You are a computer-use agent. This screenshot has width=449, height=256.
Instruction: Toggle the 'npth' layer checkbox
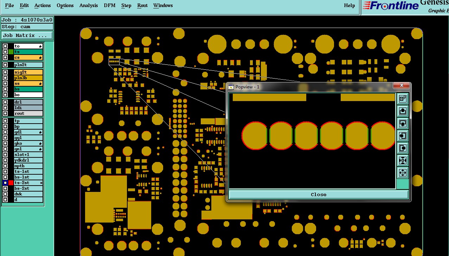pos(5,166)
